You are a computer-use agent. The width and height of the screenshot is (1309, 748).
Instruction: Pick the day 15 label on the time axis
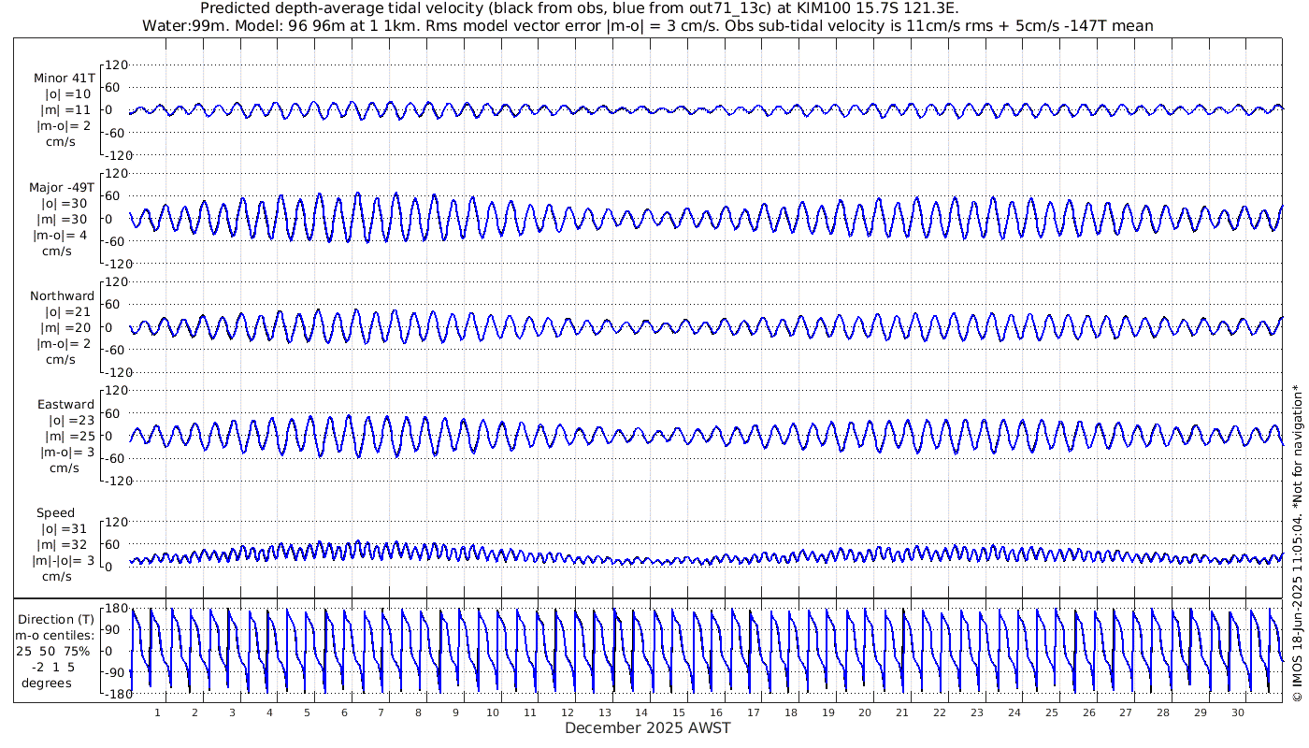[x=679, y=712]
